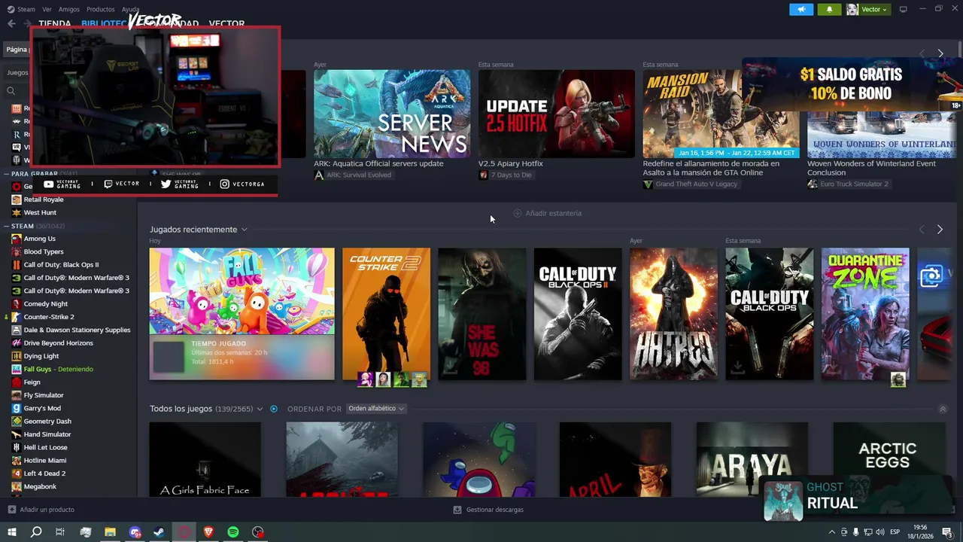
Task: Toggle the filter circle next to Todos los juegos
Action: 274,409
